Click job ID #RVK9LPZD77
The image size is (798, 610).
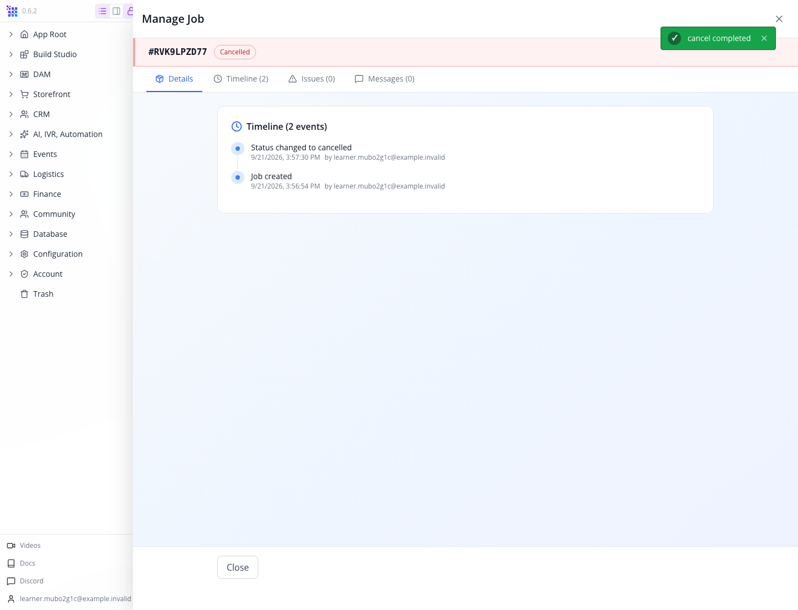click(178, 52)
